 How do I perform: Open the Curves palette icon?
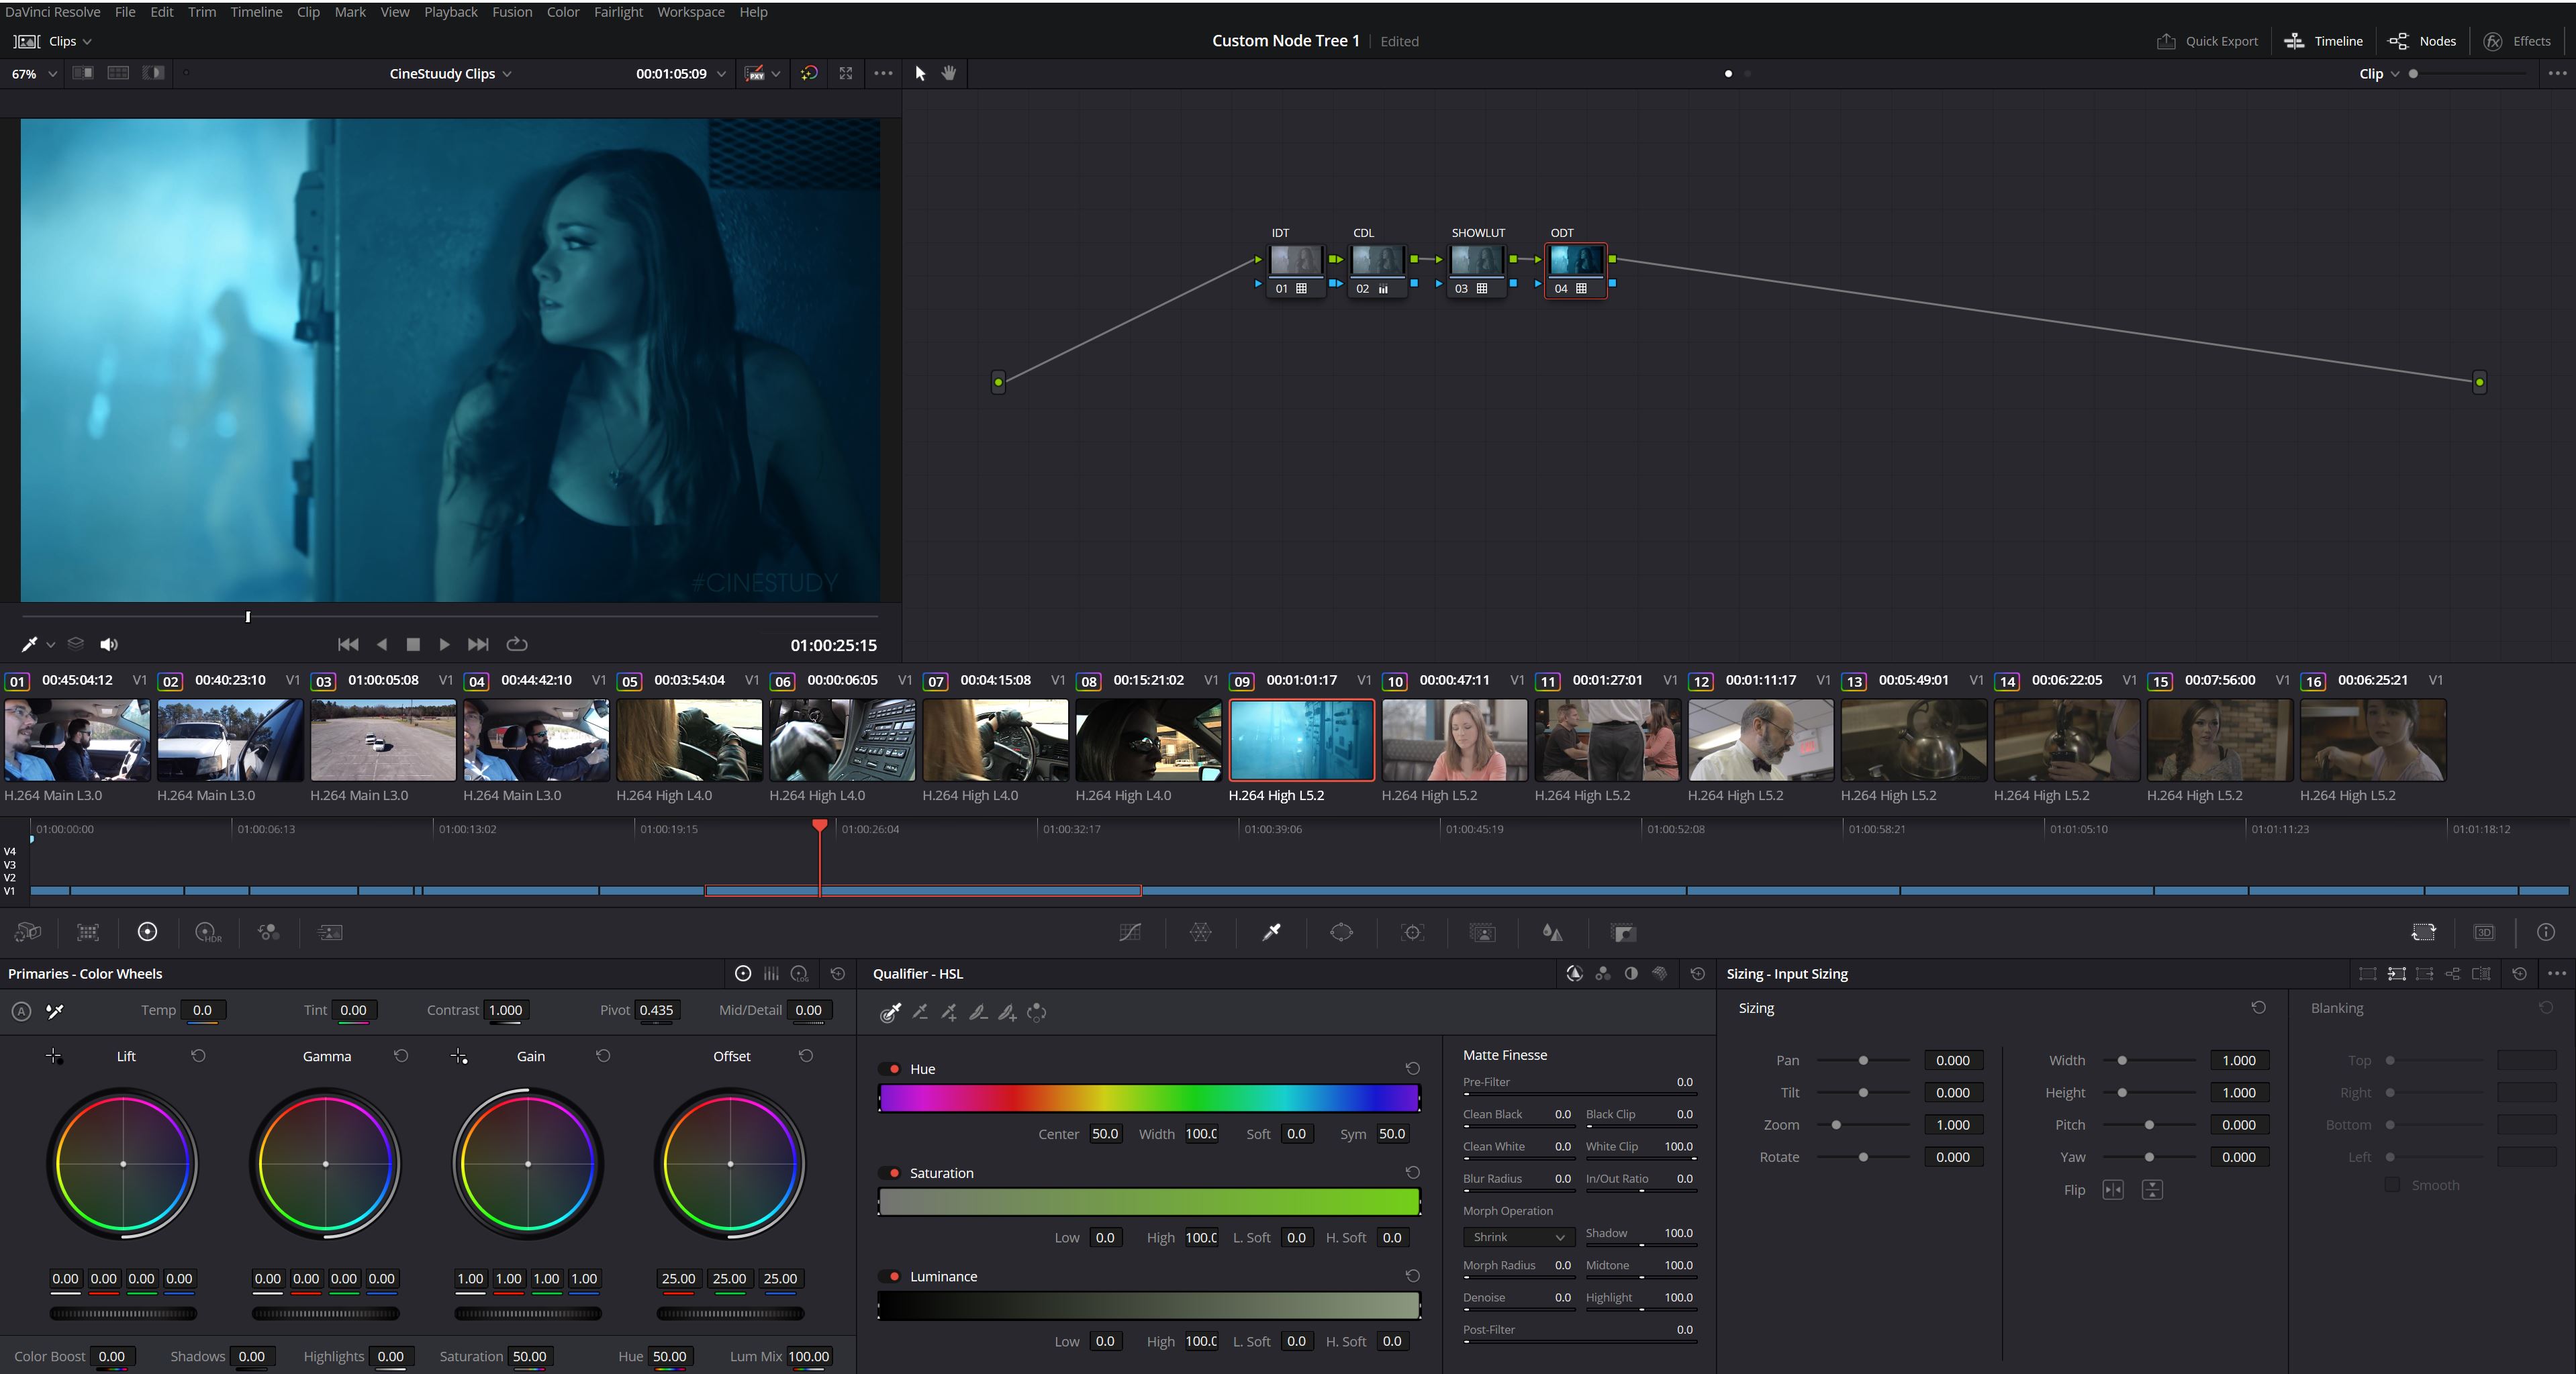point(1130,932)
